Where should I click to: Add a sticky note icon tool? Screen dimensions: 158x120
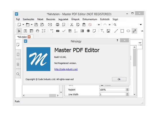click(x=94, y=31)
